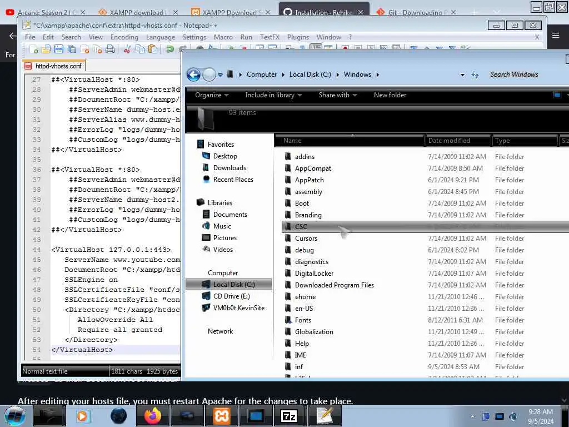Click the refresh icon beside Search Windows
This screenshot has height=427, width=569.
pyautogui.click(x=475, y=75)
